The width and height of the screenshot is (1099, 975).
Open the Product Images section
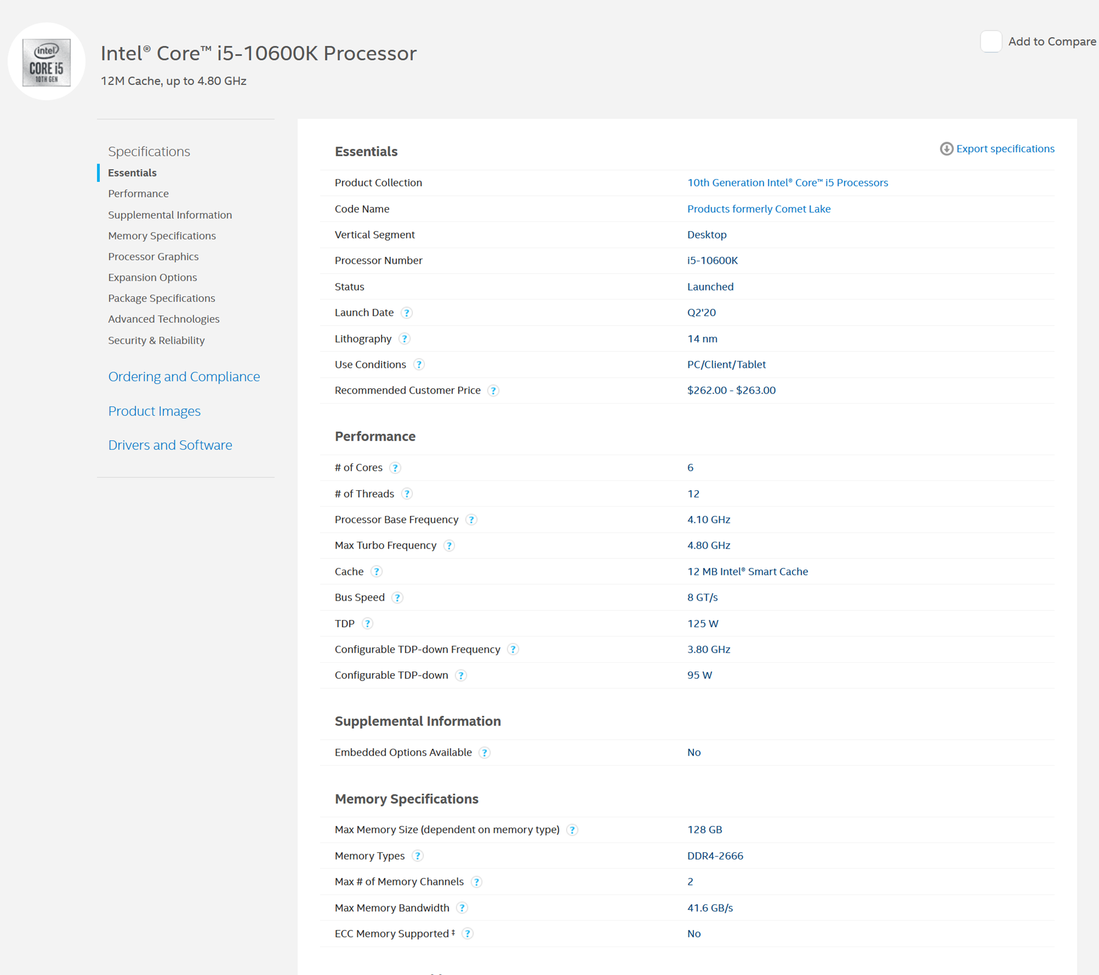(x=155, y=411)
